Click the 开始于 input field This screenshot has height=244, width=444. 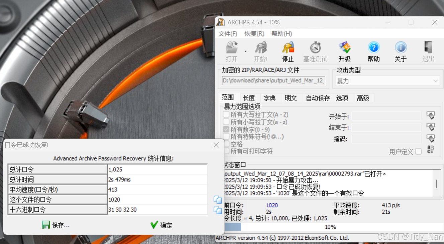[x=386, y=116]
